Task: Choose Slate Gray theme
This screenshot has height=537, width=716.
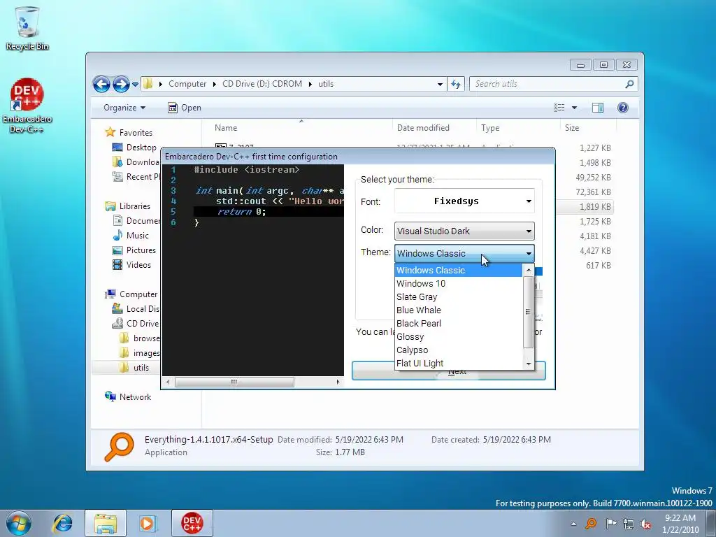Action: pyautogui.click(x=458, y=296)
